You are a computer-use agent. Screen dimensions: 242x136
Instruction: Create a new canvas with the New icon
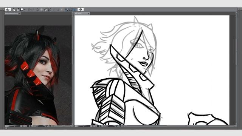14,9
